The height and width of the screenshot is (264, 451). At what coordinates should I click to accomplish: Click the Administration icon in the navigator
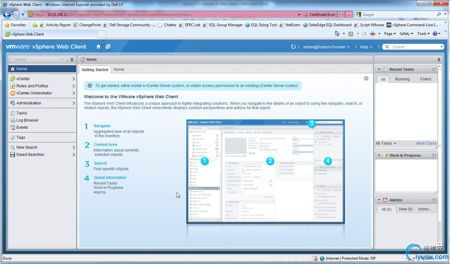coord(13,103)
